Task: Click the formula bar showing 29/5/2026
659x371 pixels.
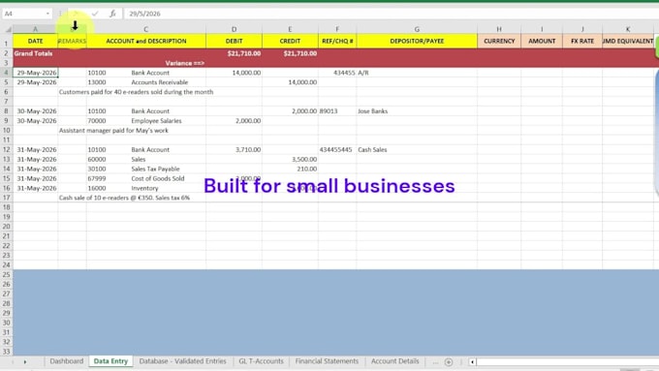Action: (391, 14)
